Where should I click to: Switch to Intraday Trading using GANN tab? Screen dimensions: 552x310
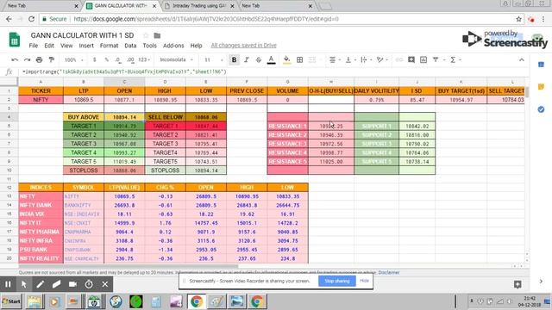click(x=199, y=6)
